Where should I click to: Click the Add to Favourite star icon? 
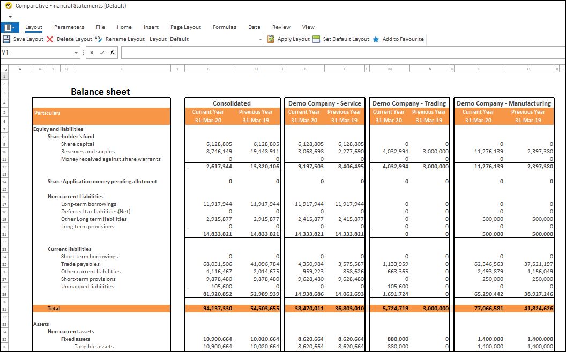point(375,39)
